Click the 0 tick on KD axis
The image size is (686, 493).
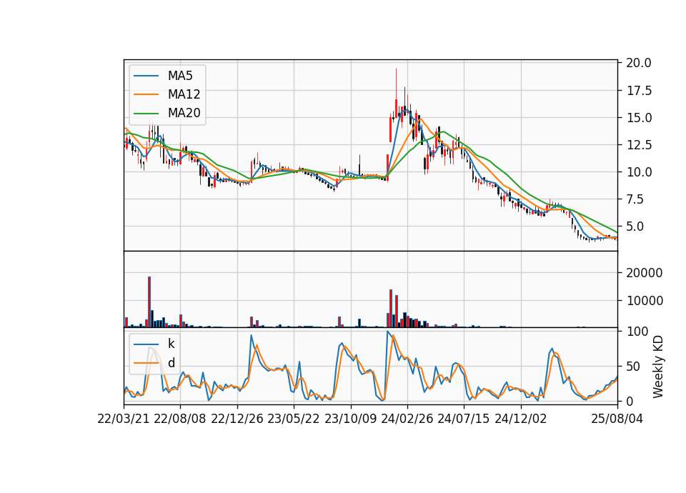[630, 401]
